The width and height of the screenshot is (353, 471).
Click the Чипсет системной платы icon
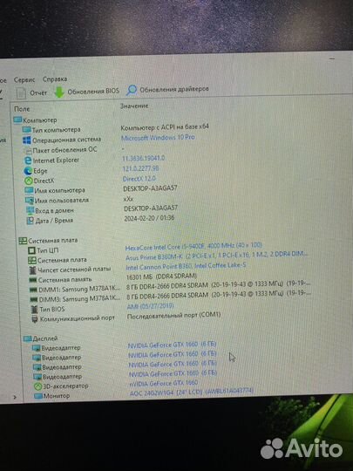(x=33, y=270)
